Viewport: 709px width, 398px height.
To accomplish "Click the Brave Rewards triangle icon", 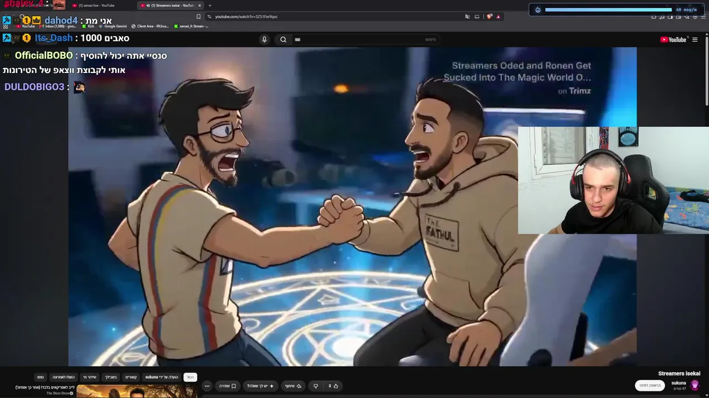I will pyautogui.click(x=498, y=17).
